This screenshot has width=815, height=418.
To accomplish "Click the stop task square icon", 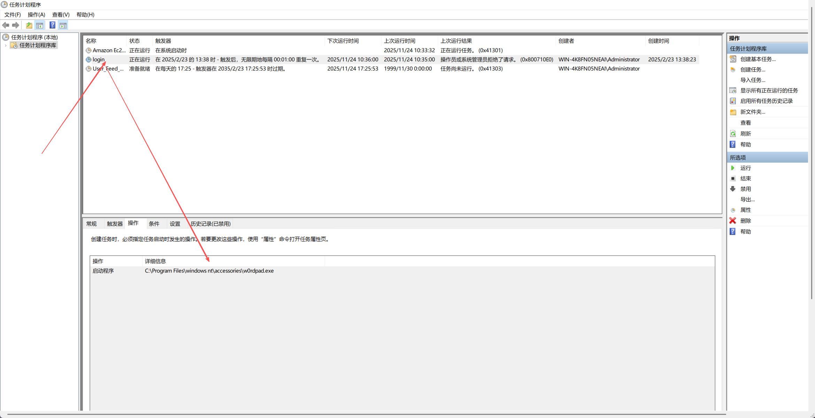I will pos(733,179).
